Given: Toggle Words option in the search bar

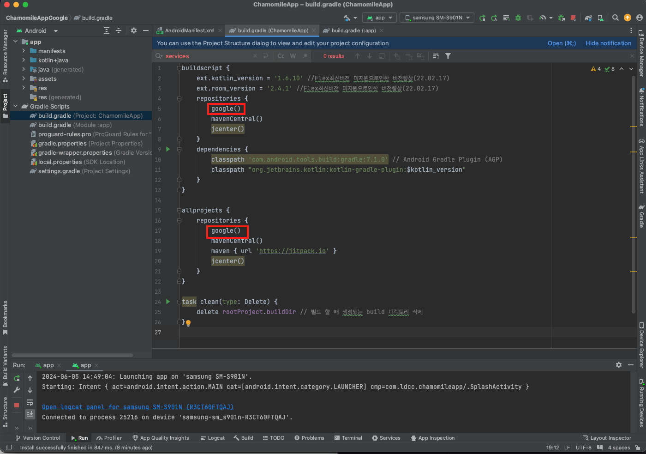Looking at the screenshot, I should click(x=293, y=56).
